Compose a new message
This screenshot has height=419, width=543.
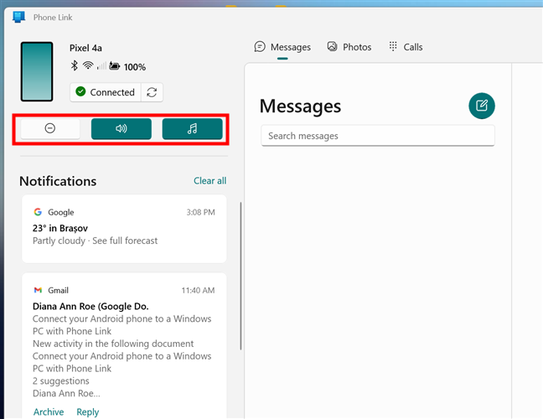tap(482, 106)
